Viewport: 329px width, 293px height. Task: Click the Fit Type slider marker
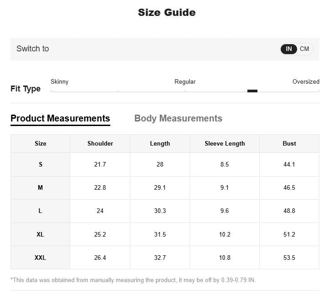coord(252,91)
